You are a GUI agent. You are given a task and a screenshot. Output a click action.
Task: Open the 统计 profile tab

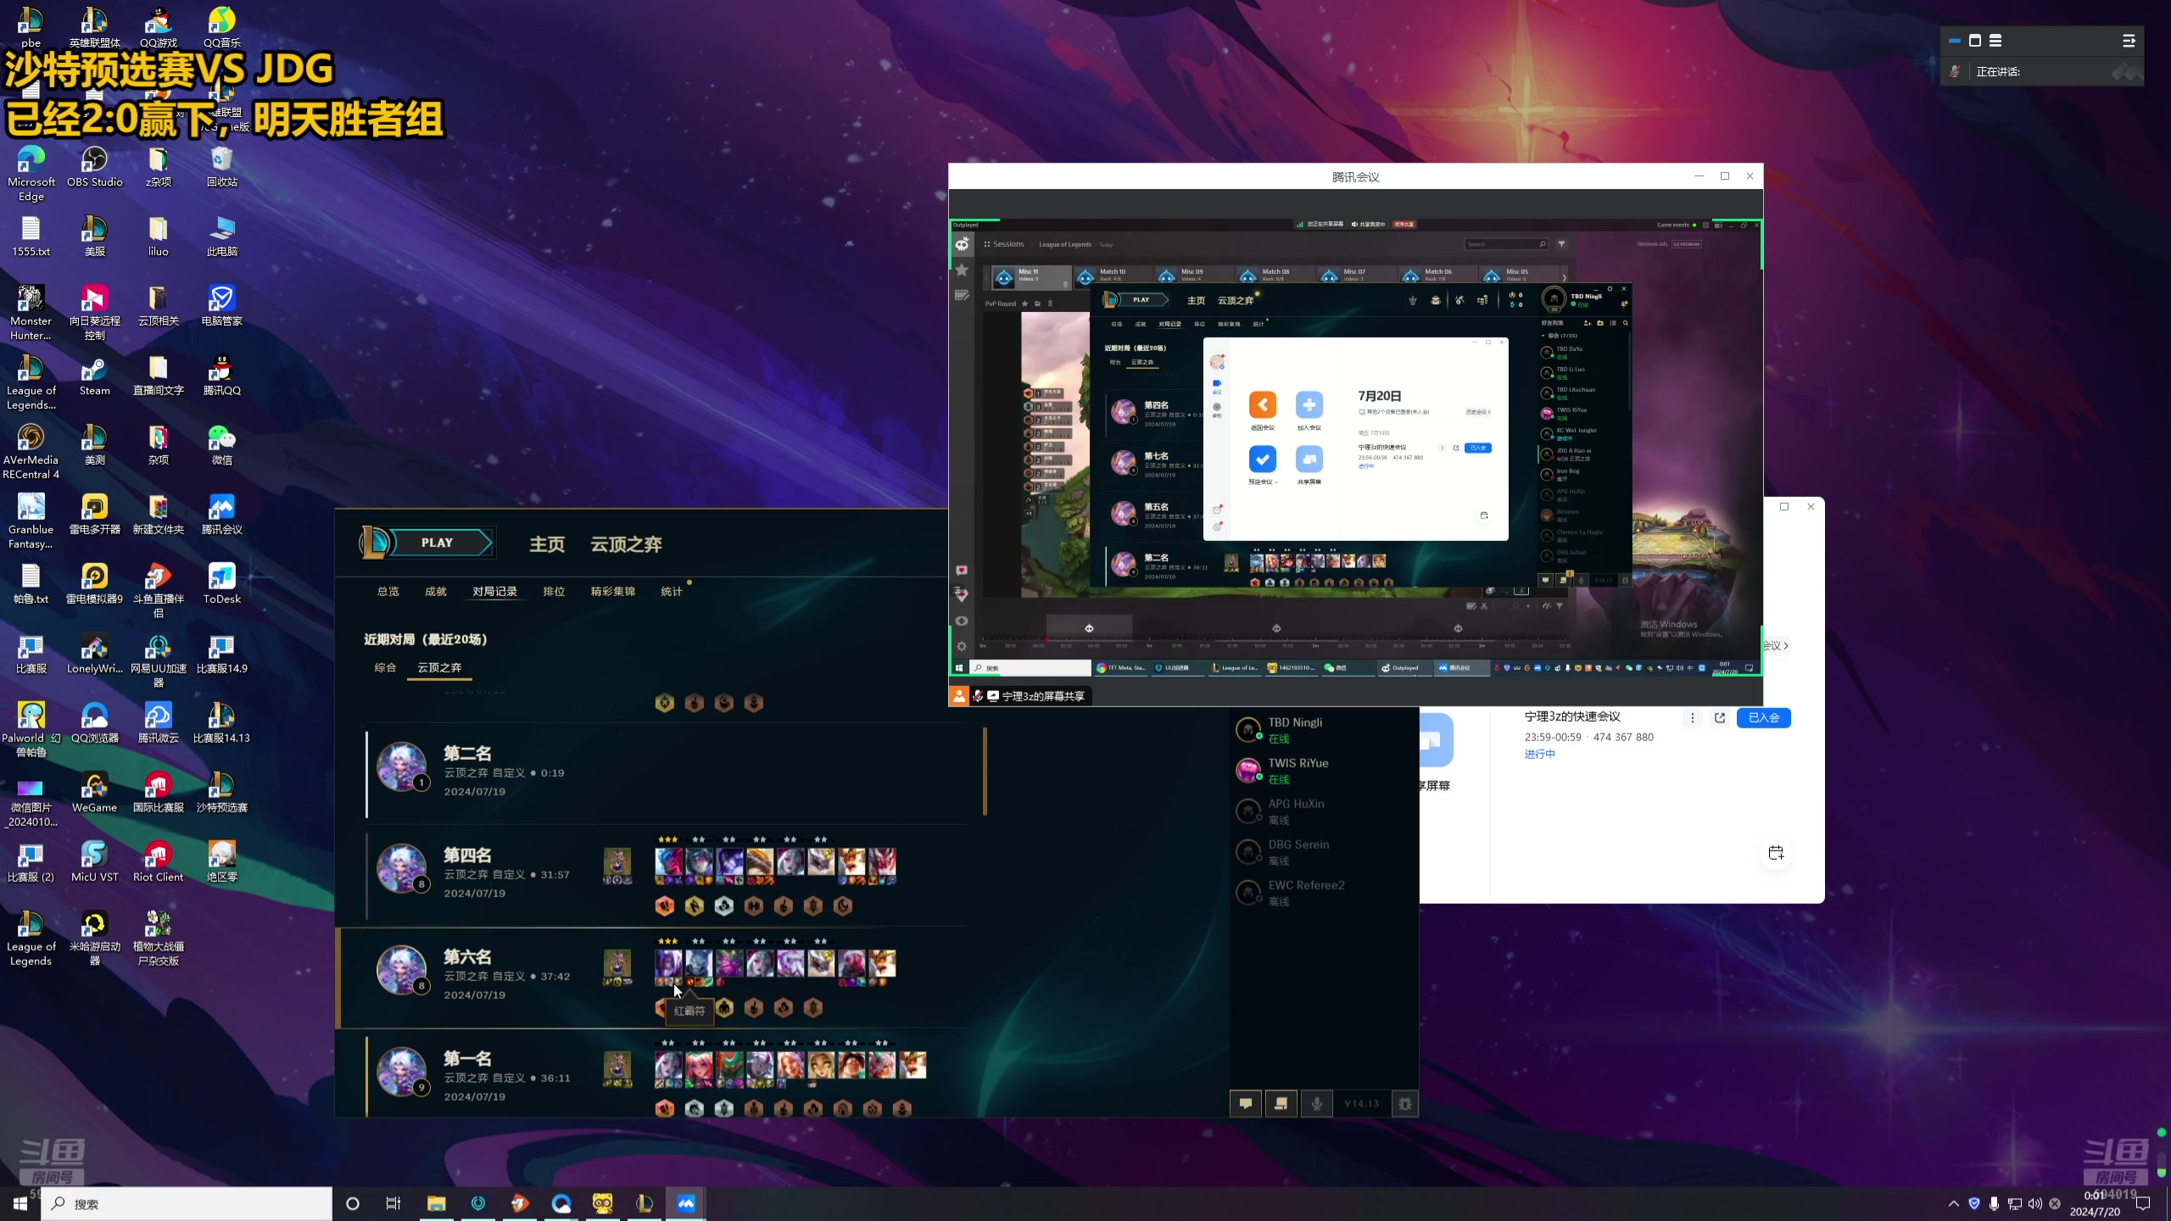point(672,591)
